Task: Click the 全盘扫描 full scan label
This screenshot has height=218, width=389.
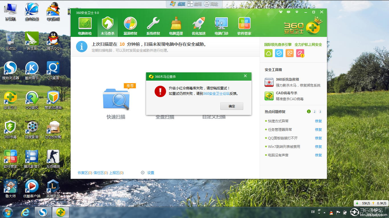Action: 165,117
